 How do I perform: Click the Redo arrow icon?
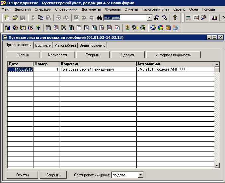click(x=92, y=18)
